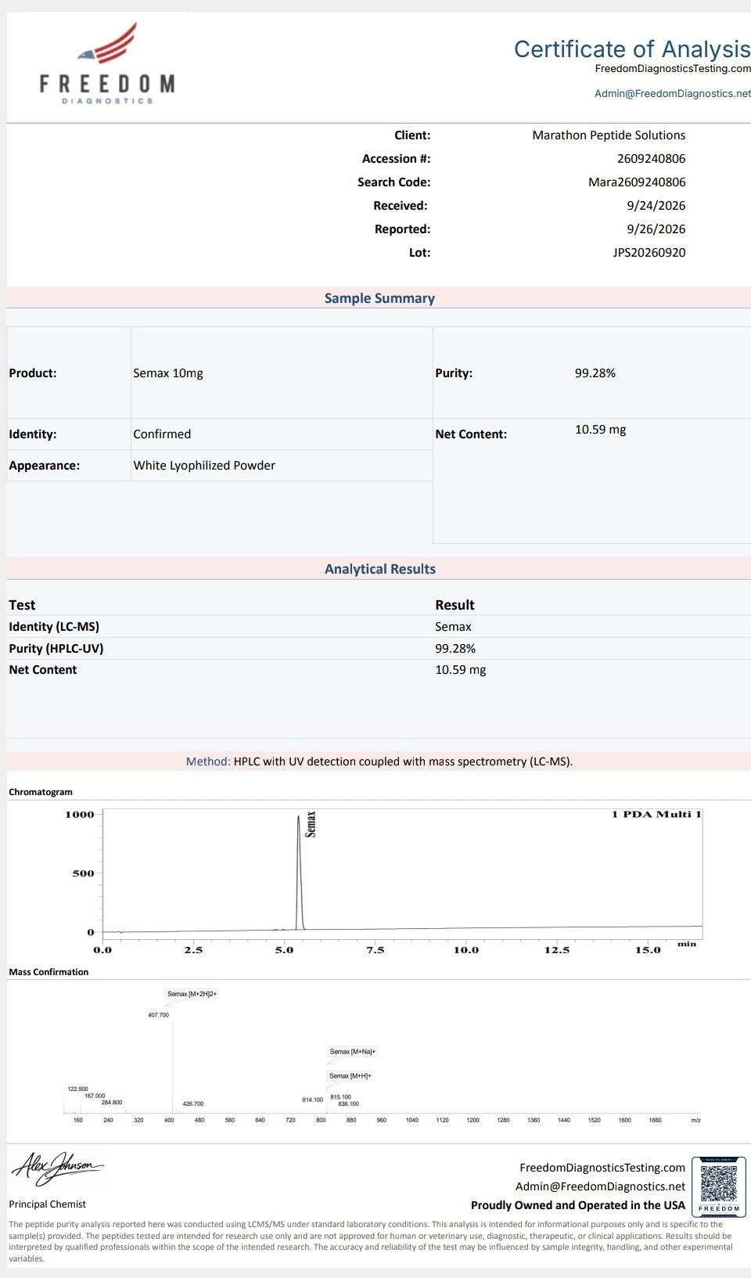Click the 10.59 mg result in Analytical Results
The width and height of the screenshot is (751, 1278).
pos(461,670)
